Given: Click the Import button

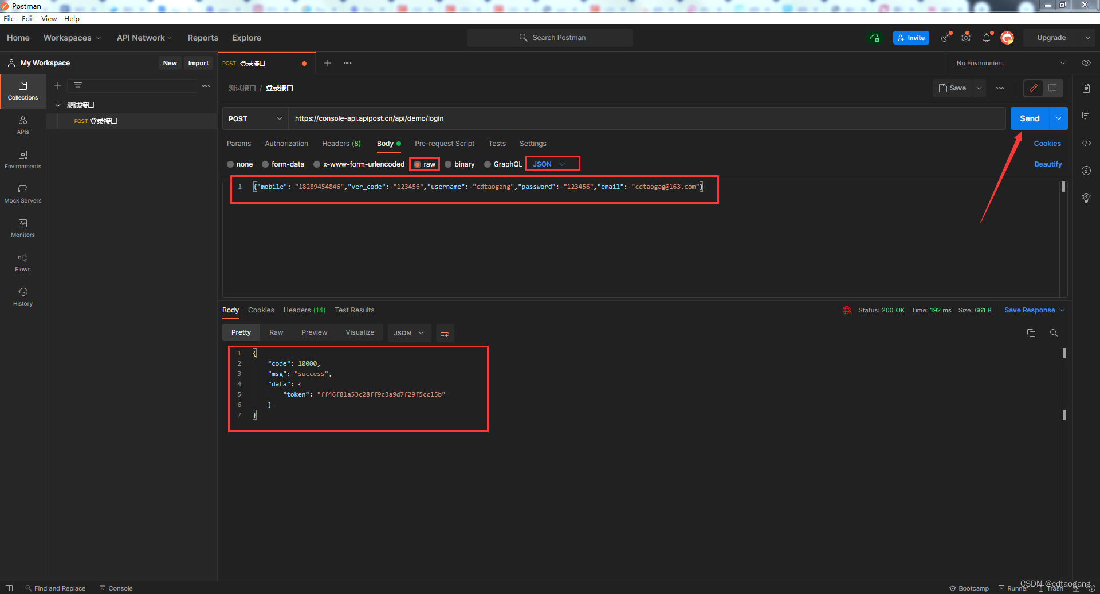Looking at the screenshot, I should (x=198, y=63).
